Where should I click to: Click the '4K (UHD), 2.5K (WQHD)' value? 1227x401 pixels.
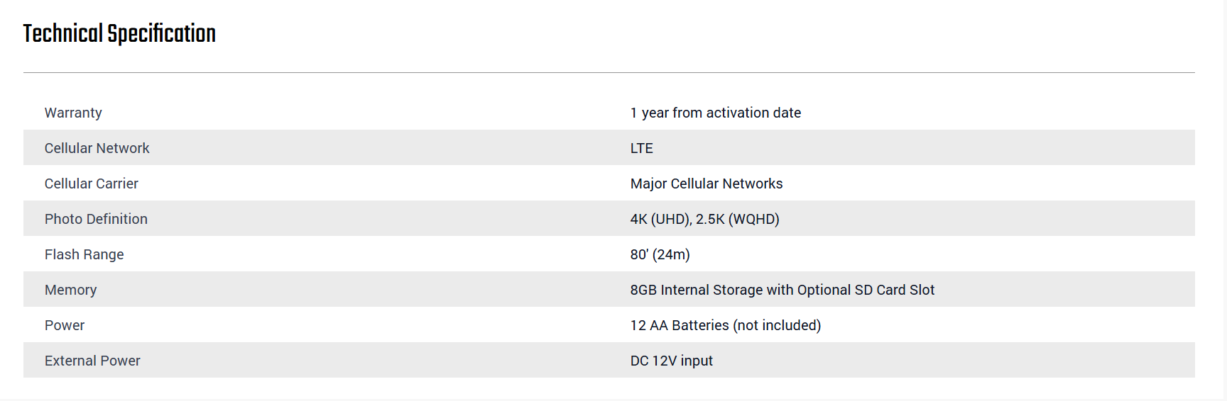click(704, 219)
